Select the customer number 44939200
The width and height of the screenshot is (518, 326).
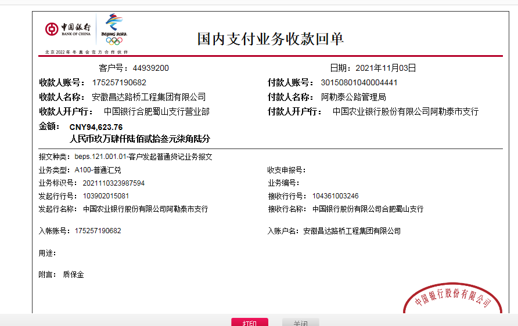150,68
